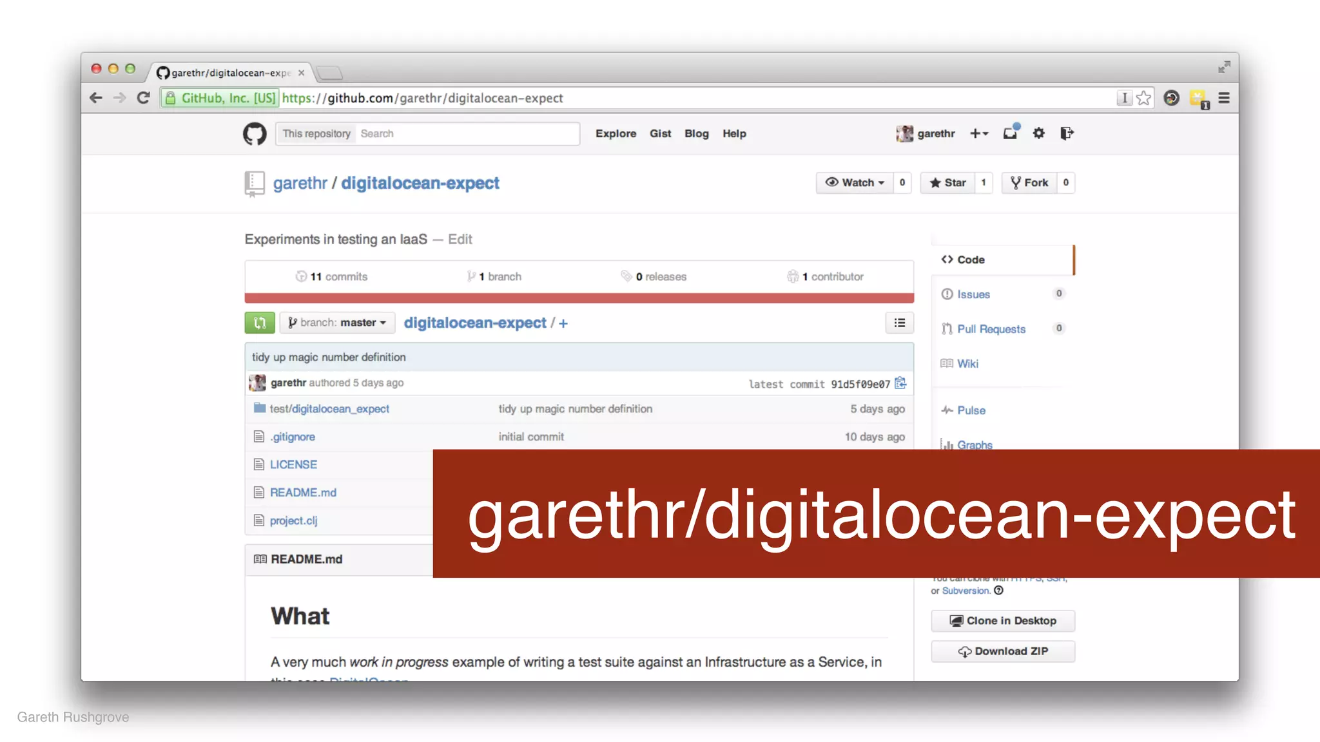Open Explore in top navigation
Viewport: 1320px width, 742px height.
(616, 133)
